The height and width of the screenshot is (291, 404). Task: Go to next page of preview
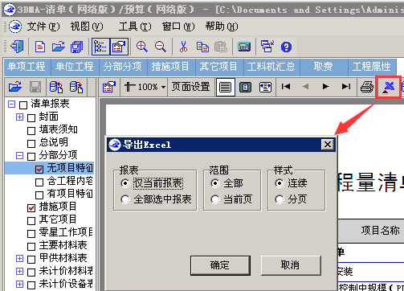coord(325,87)
